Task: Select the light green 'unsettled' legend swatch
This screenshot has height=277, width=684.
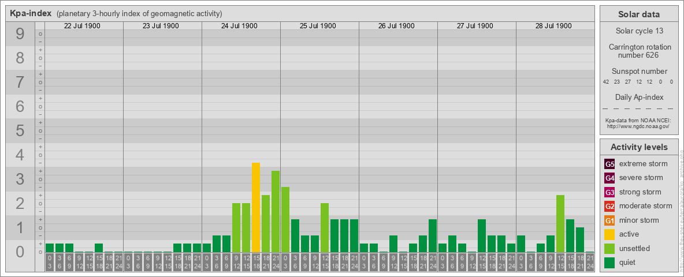Action: pyautogui.click(x=609, y=248)
